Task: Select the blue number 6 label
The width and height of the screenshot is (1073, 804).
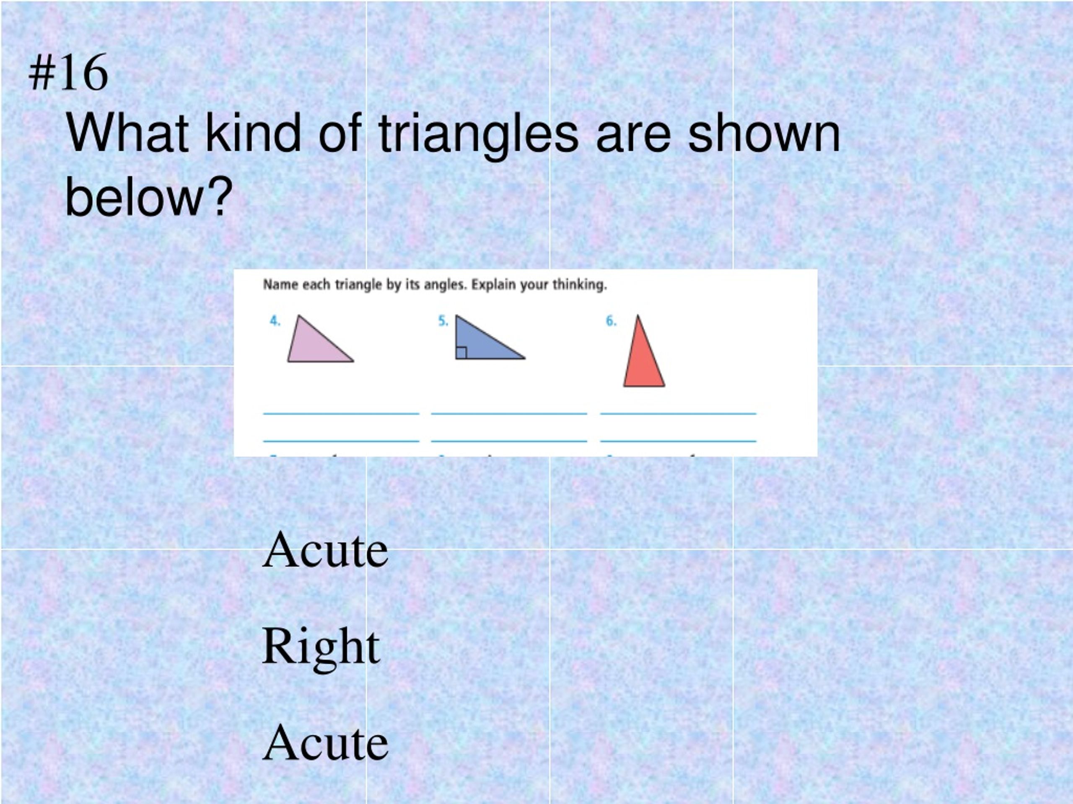Action: [611, 321]
